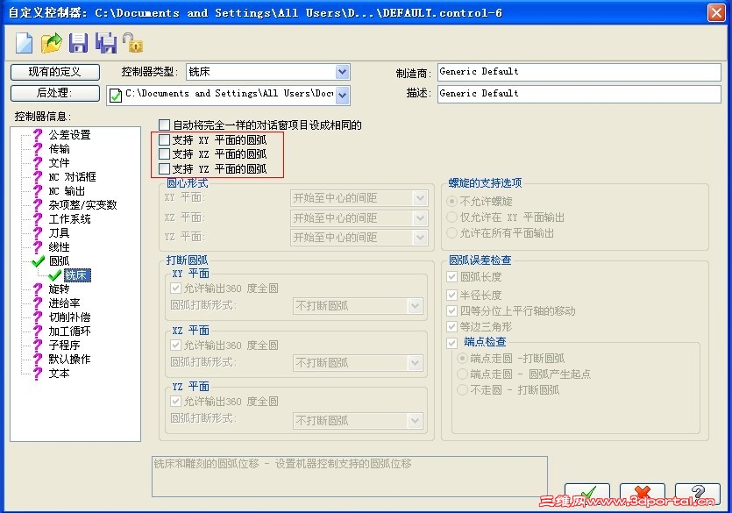Select NC 输出 in the tree
732x513 pixels.
(68, 191)
